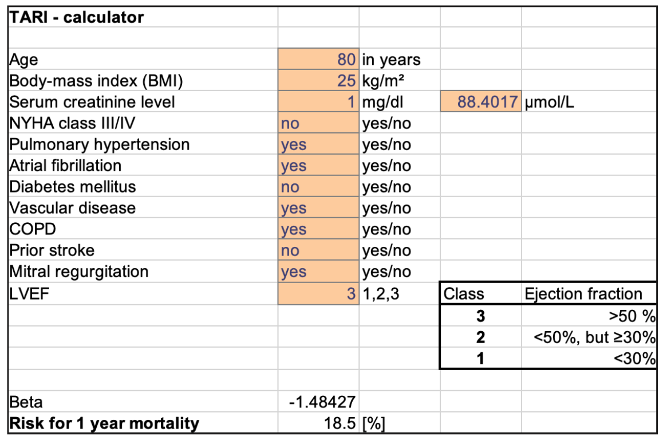Select Mitral regurgitation answer cell
The height and width of the screenshot is (440, 663).
(318, 272)
